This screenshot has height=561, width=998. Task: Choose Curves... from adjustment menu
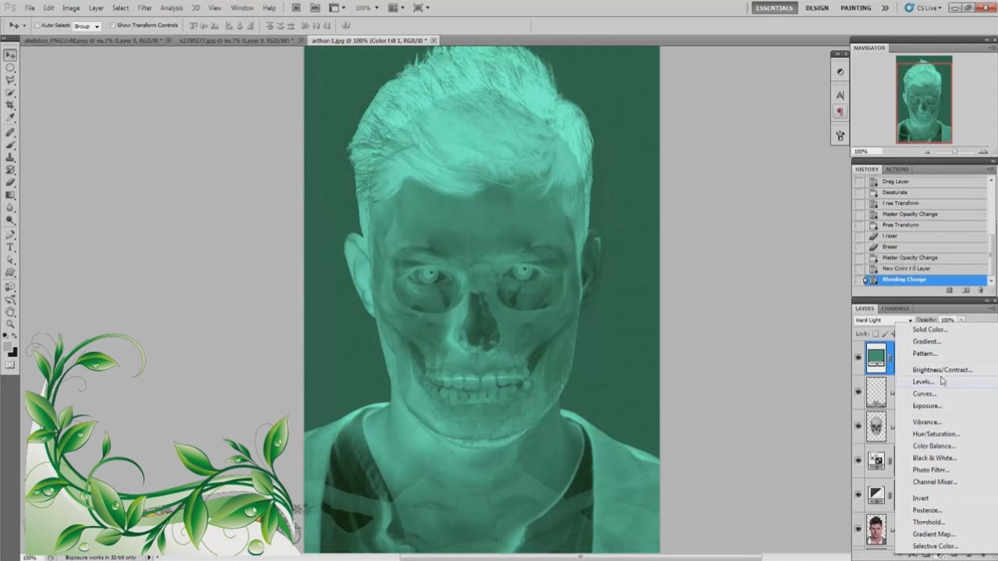pos(924,393)
